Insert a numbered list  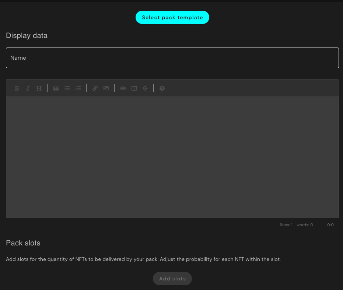click(x=78, y=88)
